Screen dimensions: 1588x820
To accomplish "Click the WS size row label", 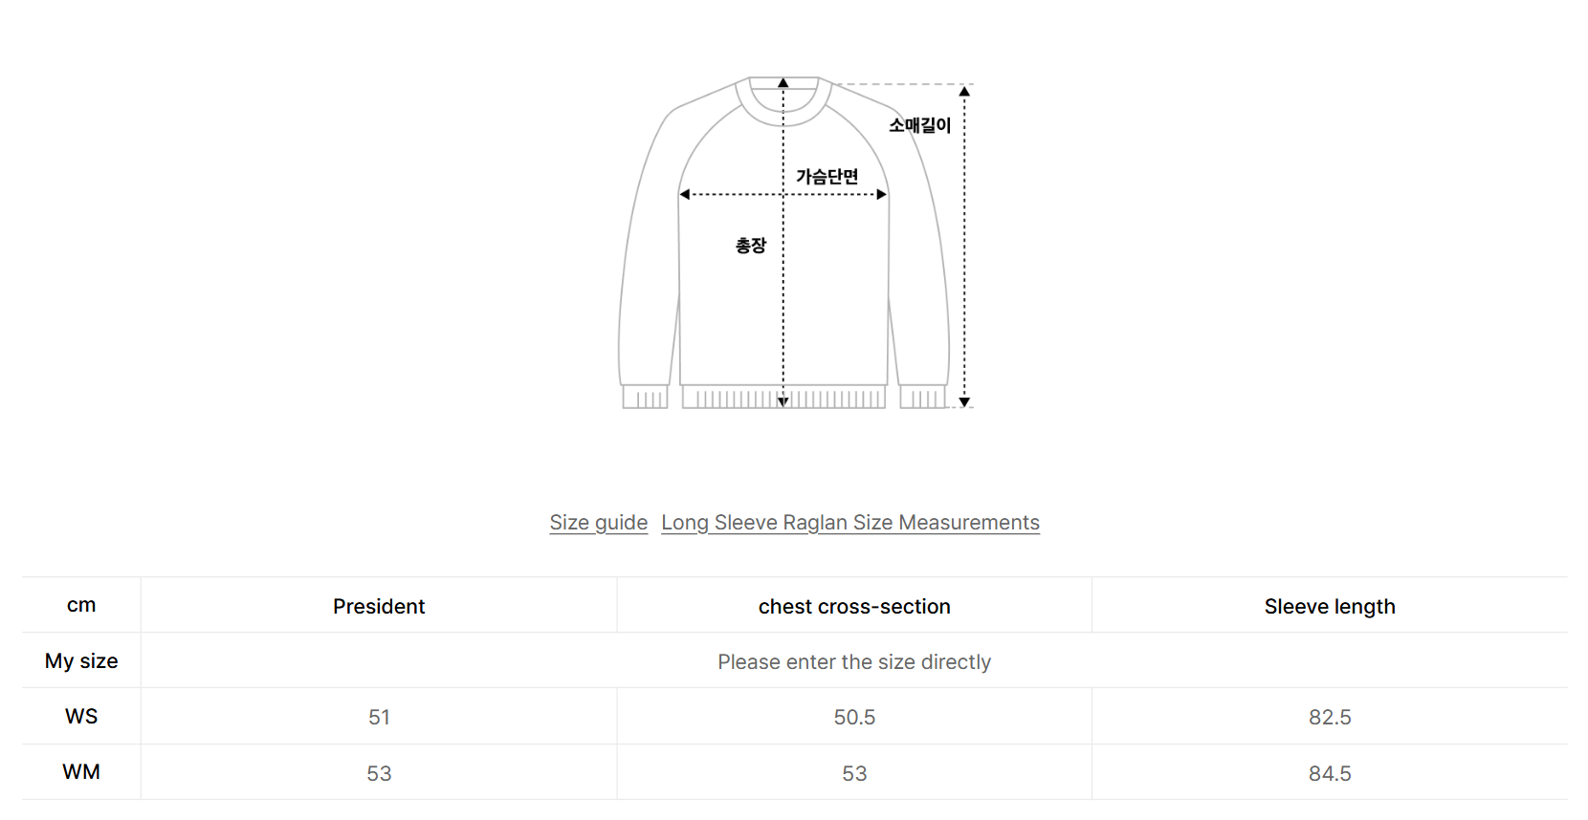I will tap(81, 717).
